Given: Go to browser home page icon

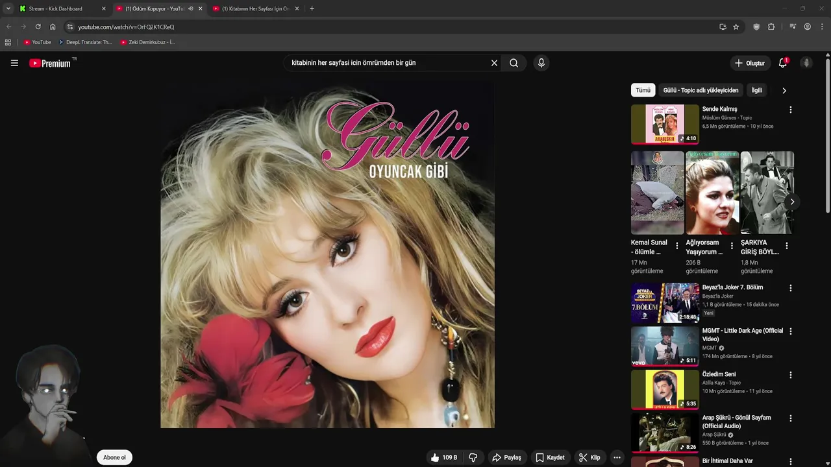Looking at the screenshot, I should pos(53,27).
